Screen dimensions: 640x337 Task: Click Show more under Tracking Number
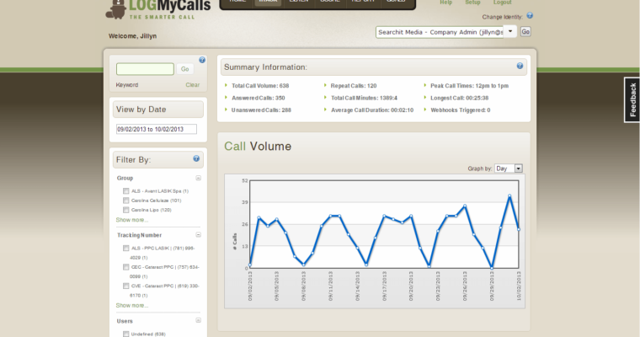pyautogui.click(x=132, y=306)
